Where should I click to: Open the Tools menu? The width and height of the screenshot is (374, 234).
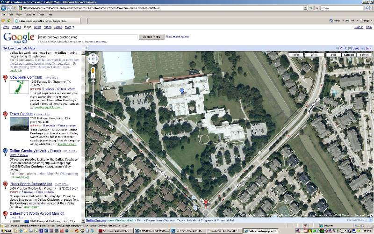coord(41,15)
